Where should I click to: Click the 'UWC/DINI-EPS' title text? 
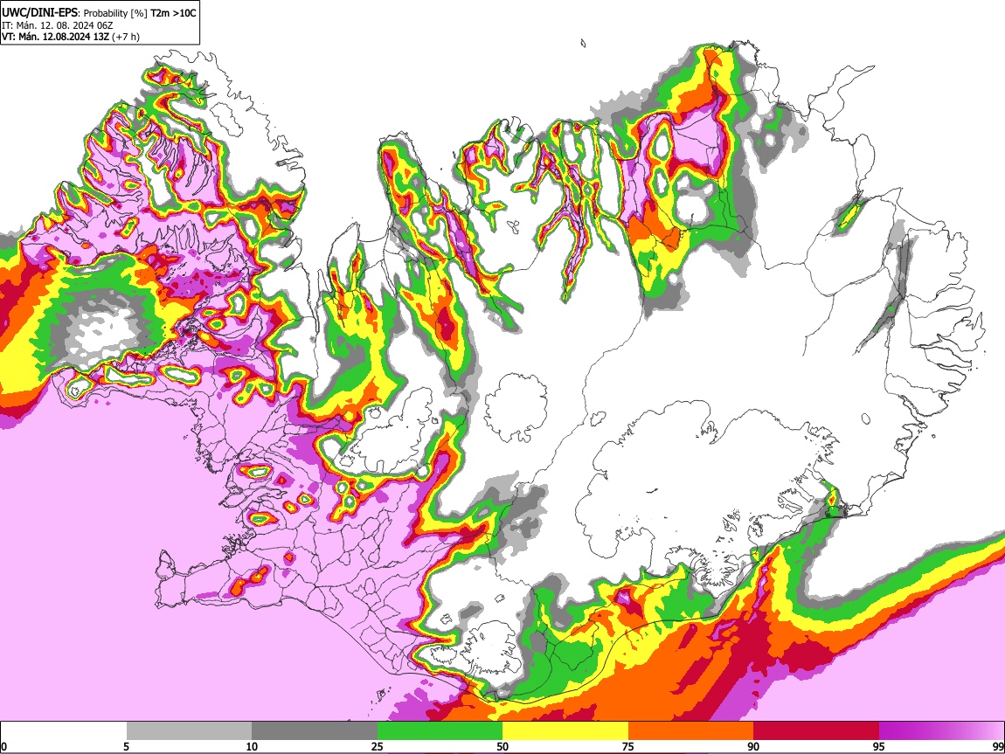point(39,13)
